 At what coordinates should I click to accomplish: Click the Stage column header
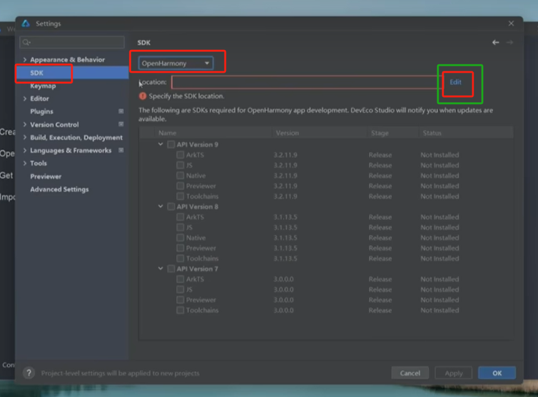(380, 133)
